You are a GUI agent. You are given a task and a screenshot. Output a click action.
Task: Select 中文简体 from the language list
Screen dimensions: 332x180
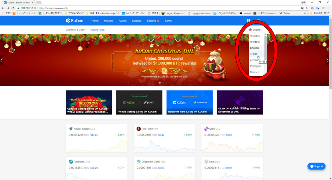[255, 36]
